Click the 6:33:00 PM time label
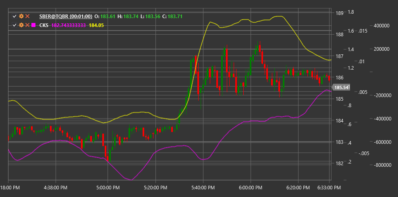 point(329,188)
